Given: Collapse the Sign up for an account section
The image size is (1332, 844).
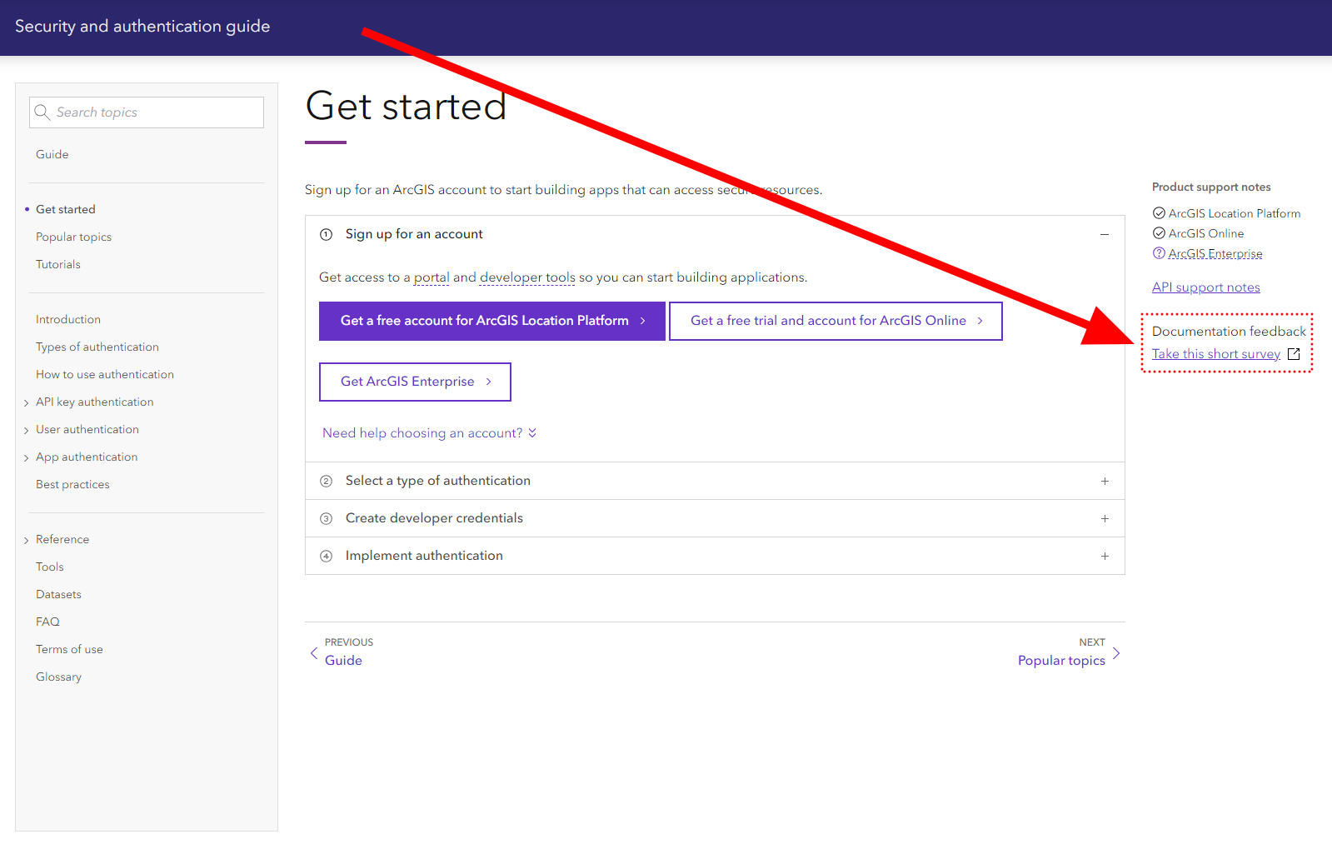Looking at the screenshot, I should pyautogui.click(x=1105, y=235).
